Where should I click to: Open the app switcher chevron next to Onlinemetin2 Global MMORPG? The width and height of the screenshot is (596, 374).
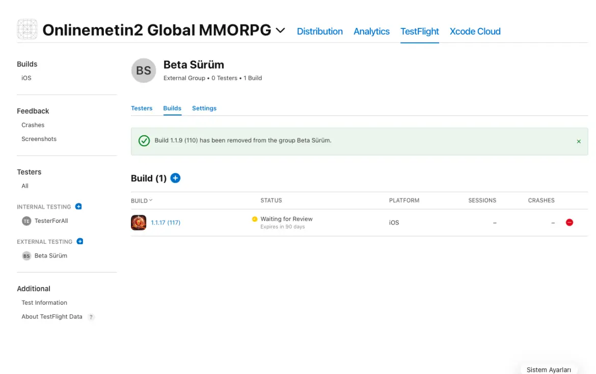click(280, 31)
